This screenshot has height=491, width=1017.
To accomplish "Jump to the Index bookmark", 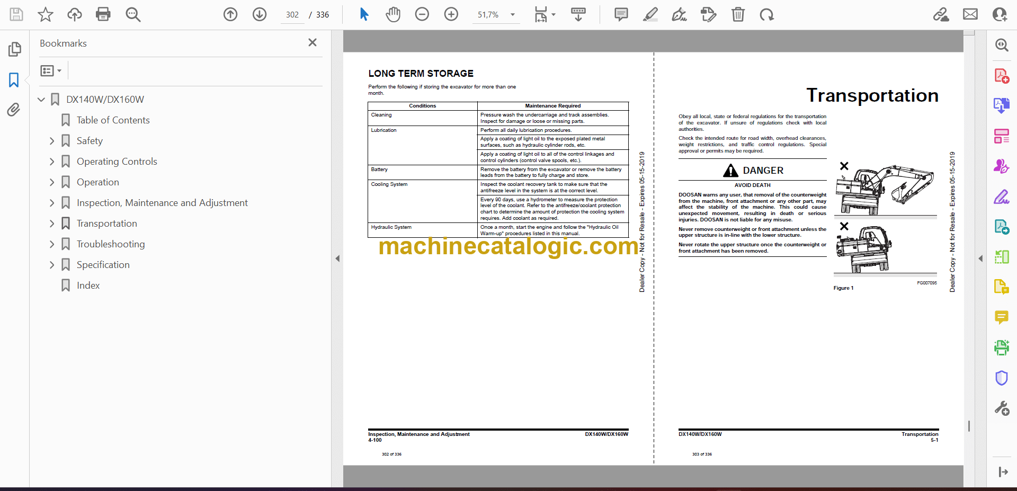I will pos(88,285).
